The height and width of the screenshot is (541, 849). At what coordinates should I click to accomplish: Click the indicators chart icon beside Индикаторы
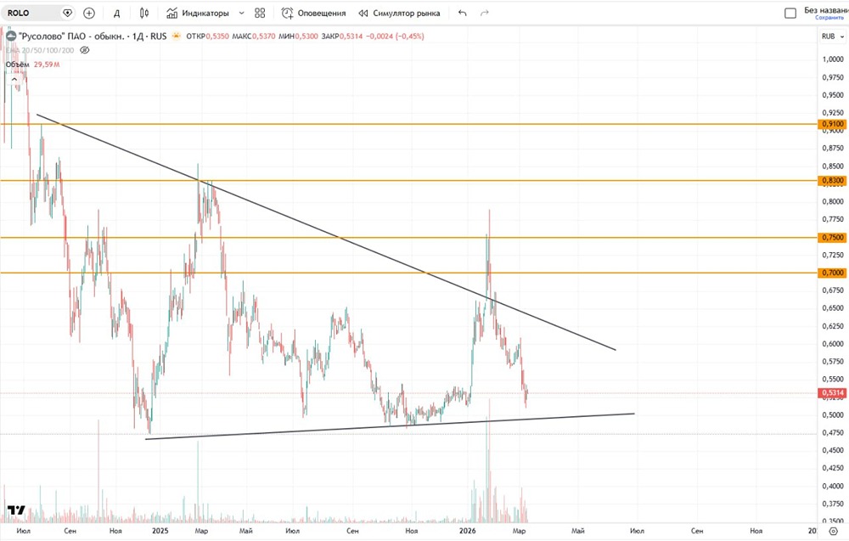pos(171,13)
